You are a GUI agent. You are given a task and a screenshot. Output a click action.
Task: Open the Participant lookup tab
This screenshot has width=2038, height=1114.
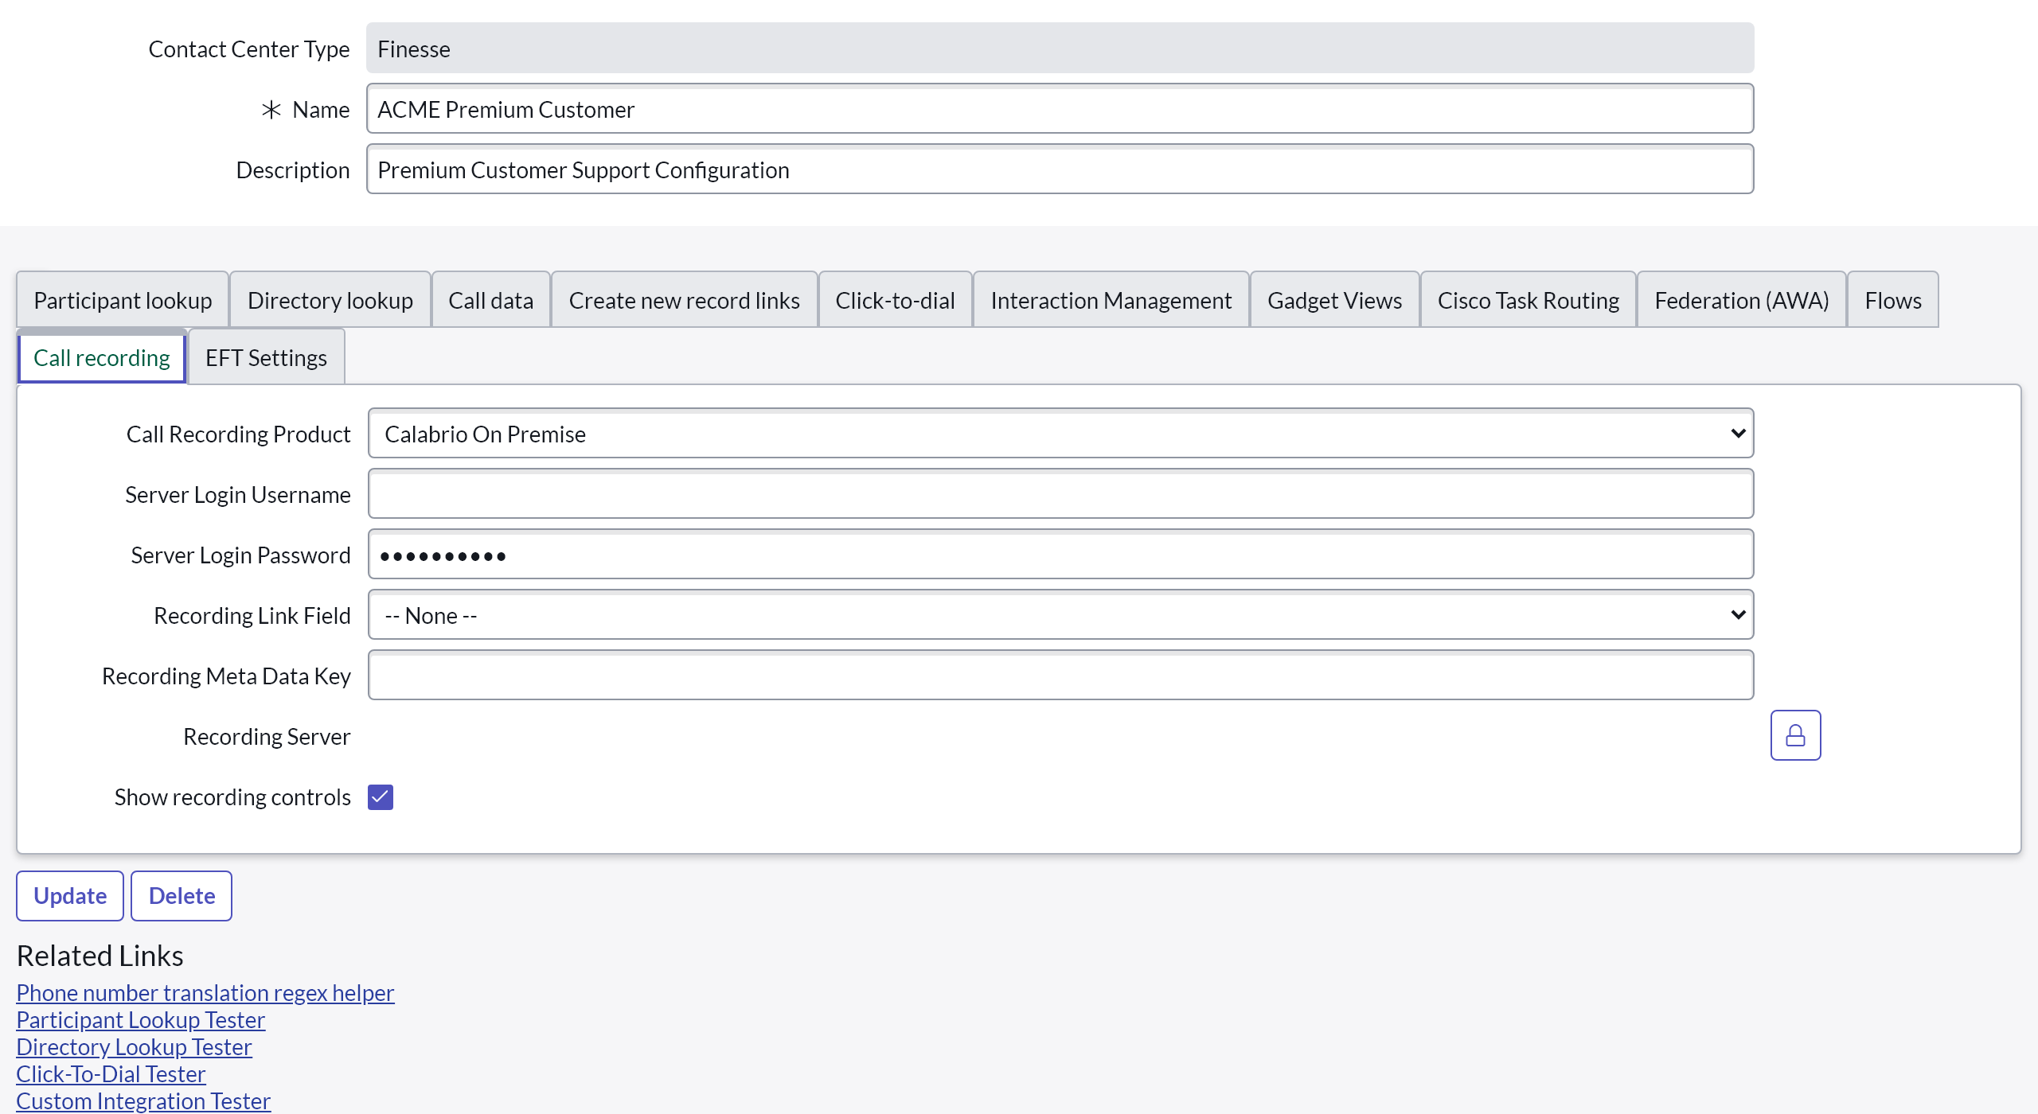123,301
